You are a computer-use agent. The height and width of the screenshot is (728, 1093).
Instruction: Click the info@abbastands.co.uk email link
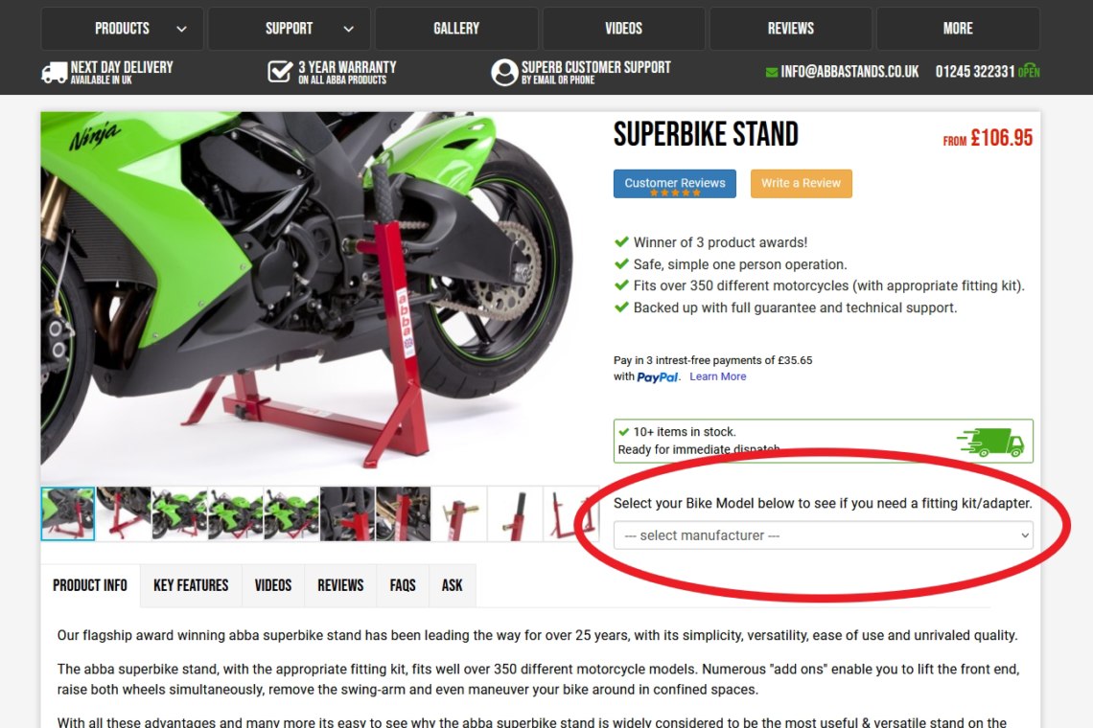point(849,71)
